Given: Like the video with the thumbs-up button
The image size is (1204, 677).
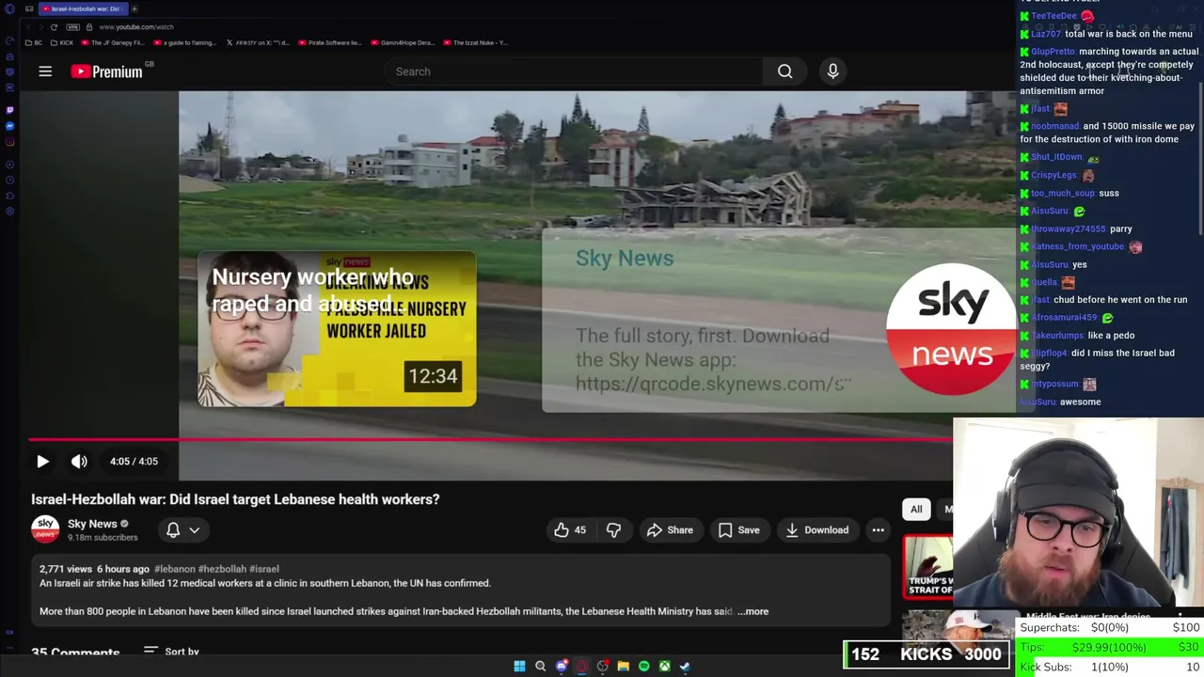Looking at the screenshot, I should point(569,530).
